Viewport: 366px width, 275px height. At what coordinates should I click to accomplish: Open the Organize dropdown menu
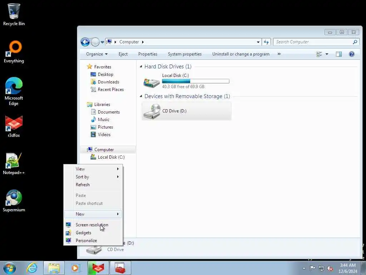97,54
